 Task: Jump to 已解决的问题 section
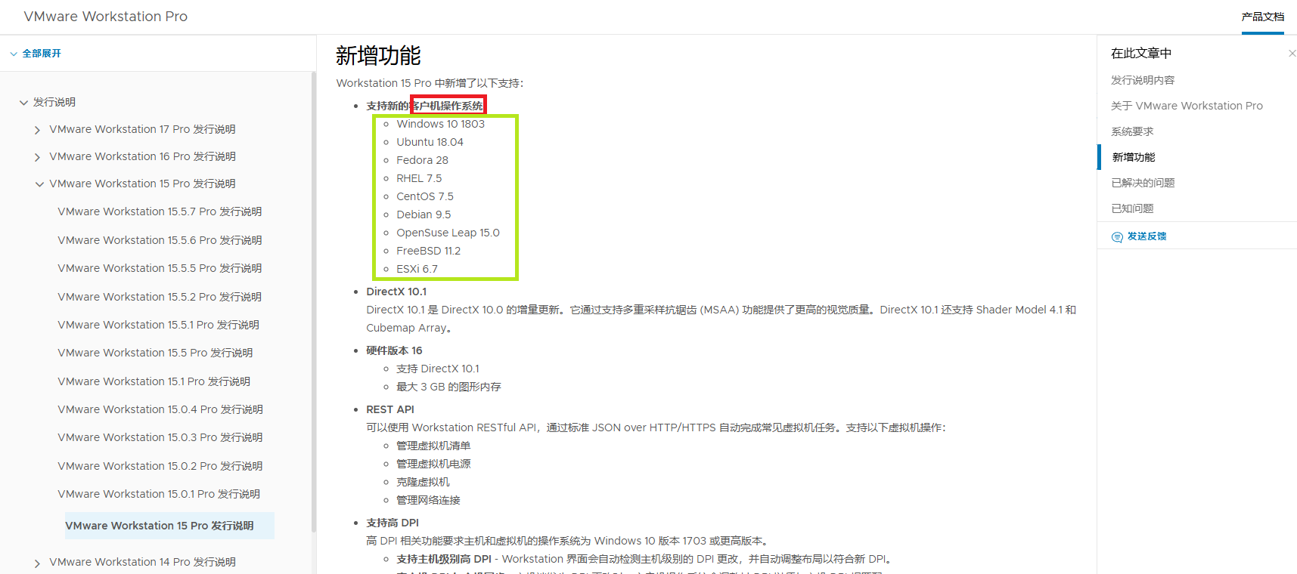coord(1143,183)
